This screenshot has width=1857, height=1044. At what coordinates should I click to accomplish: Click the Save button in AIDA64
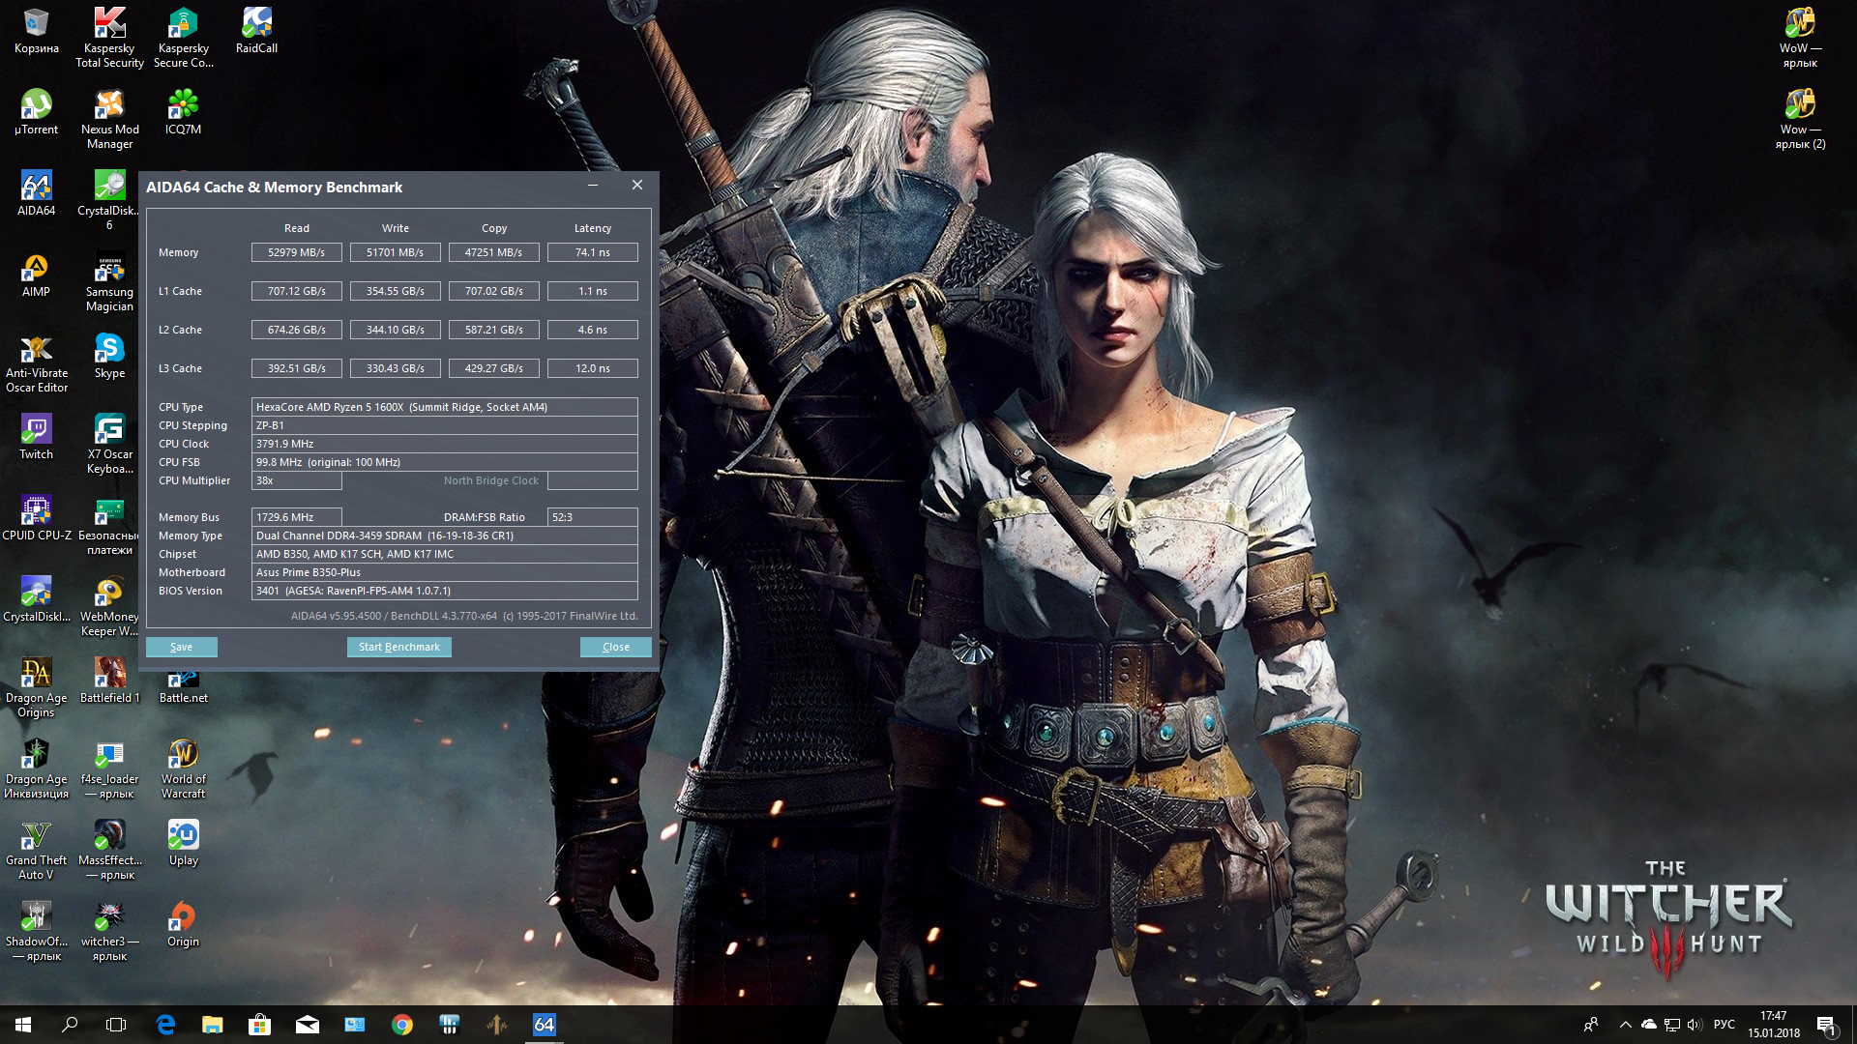(x=181, y=647)
